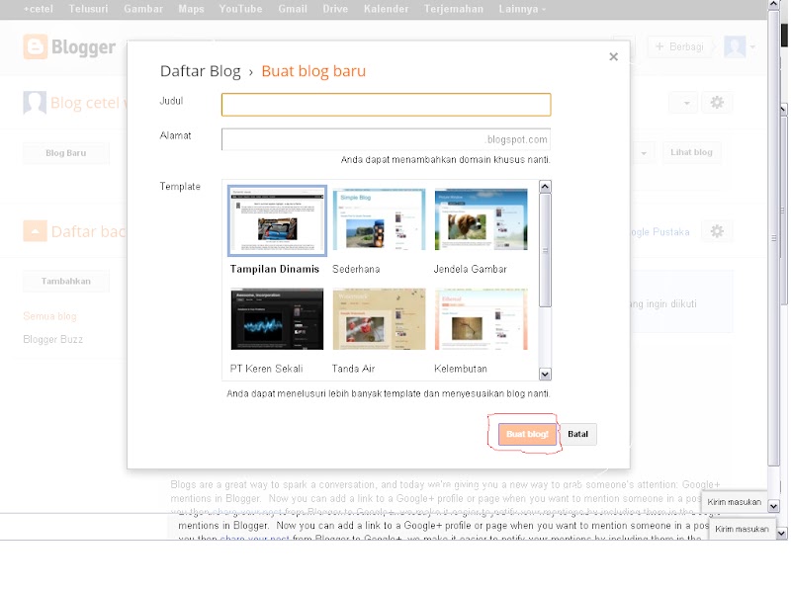Click the profile avatar in the header
This screenshot has width=791, height=593.
[x=735, y=46]
